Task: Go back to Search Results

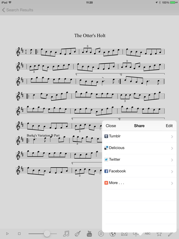Action: tap(17, 10)
